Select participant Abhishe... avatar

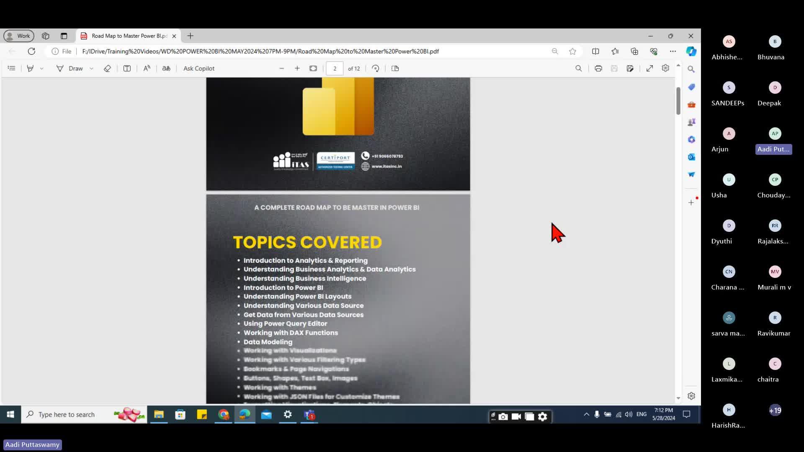click(729, 41)
